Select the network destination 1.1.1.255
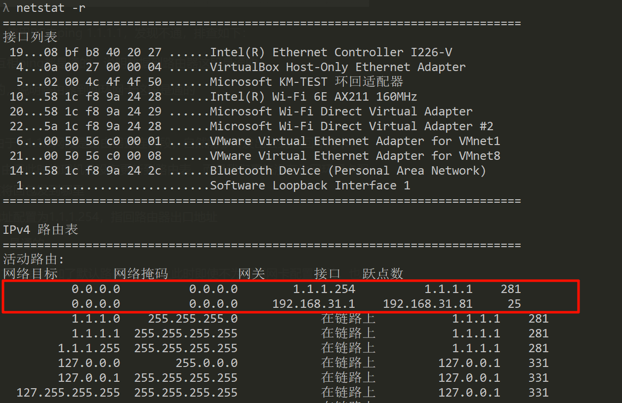622x403 pixels. tap(89, 348)
